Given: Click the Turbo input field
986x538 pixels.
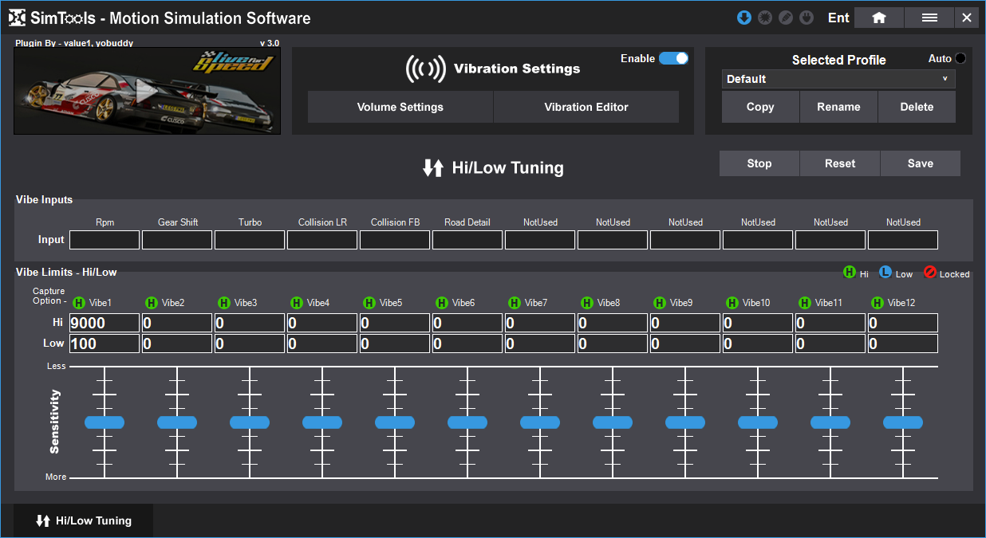Looking at the screenshot, I should pos(250,240).
